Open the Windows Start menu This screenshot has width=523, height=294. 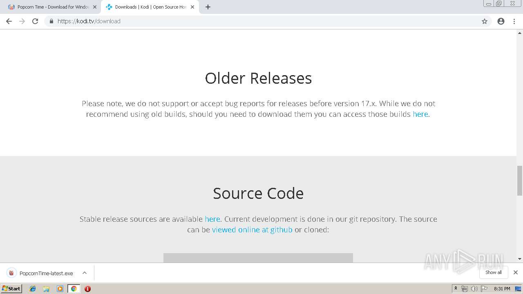[11, 289]
